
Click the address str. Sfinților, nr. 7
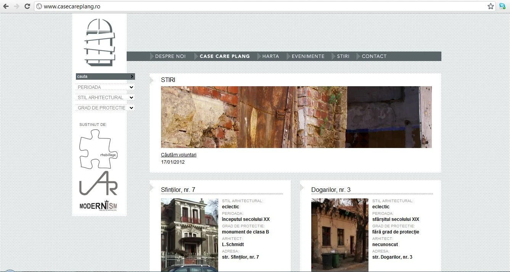pos(240,257)
